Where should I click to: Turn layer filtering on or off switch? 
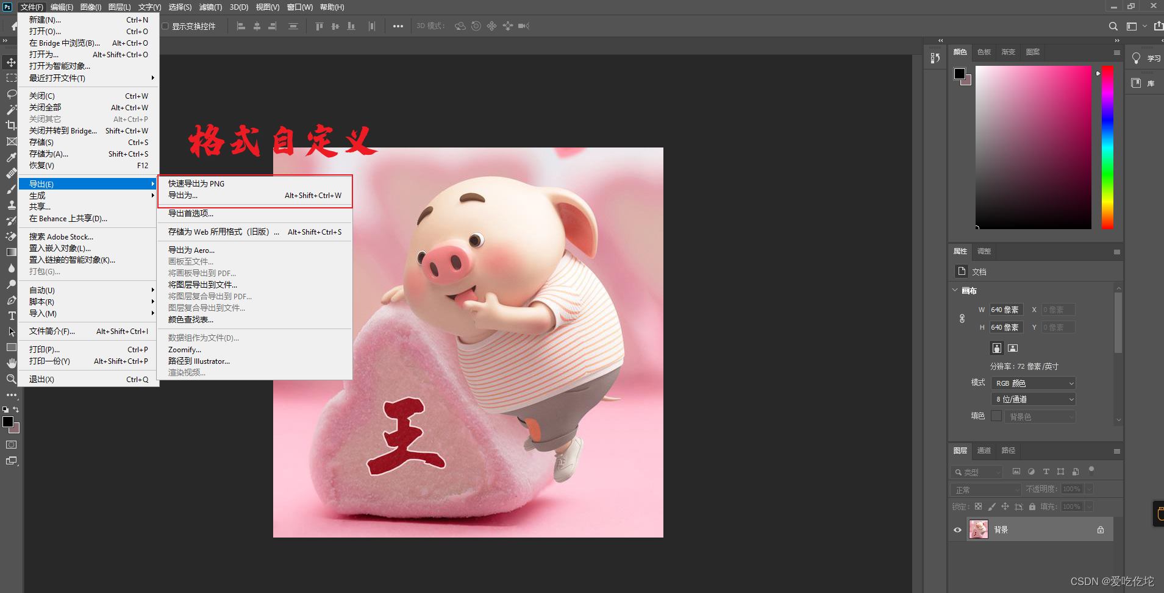coord(1091,469)
